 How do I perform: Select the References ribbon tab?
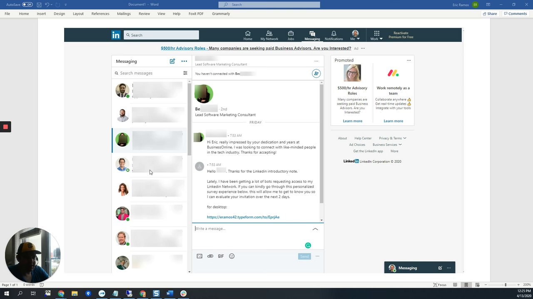point(100,14)
